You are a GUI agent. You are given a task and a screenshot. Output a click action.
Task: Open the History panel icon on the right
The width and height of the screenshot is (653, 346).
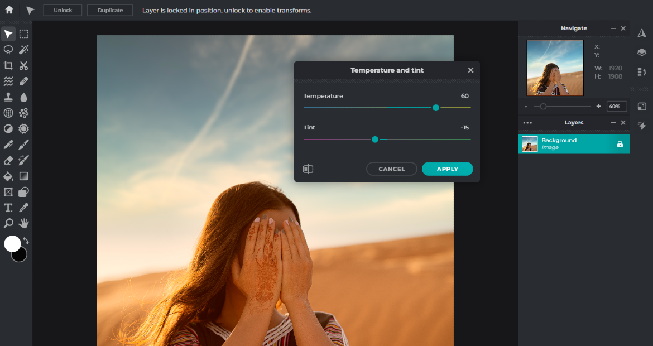click(642, 73)
